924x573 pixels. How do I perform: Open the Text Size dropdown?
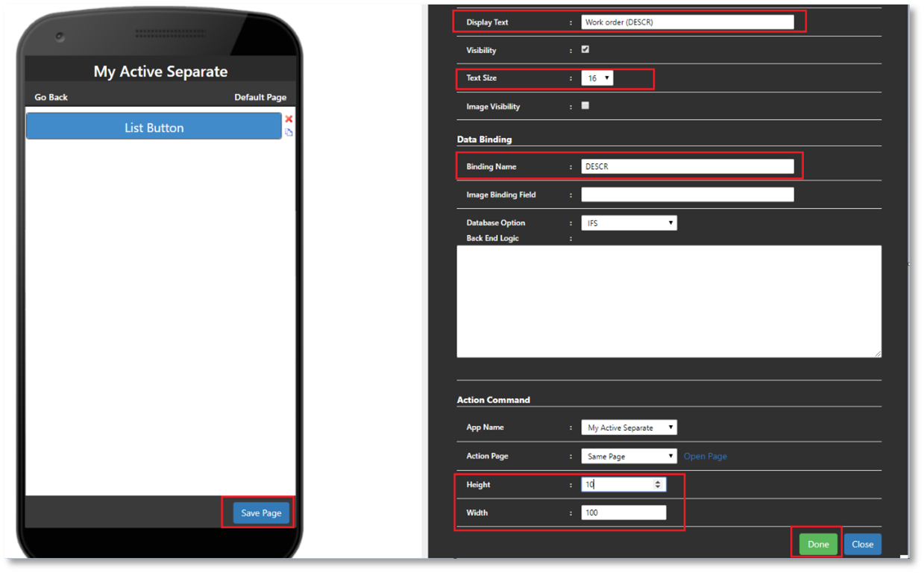click(597, 78)
